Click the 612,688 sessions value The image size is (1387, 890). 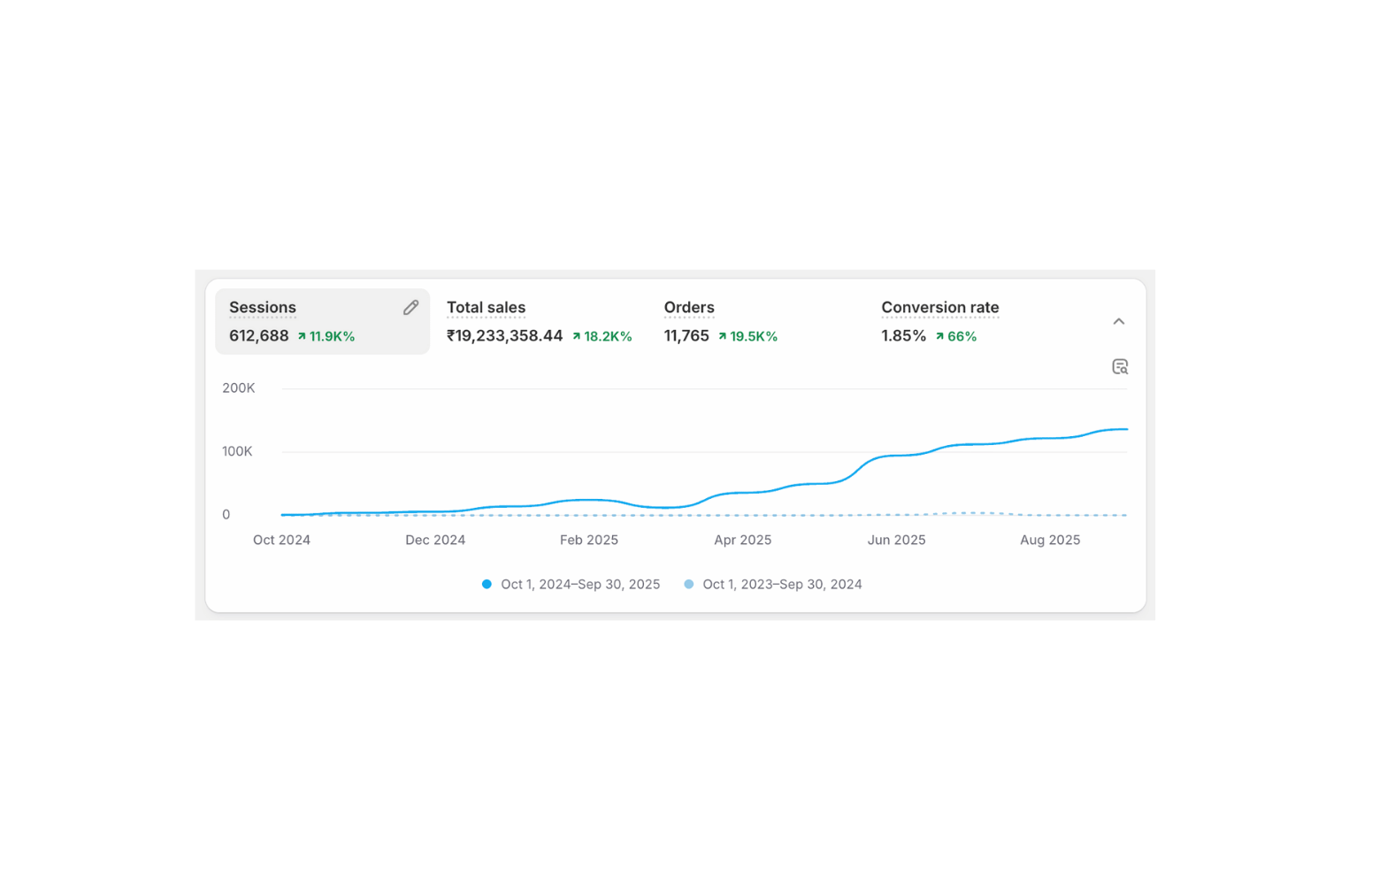coord(258,336)
